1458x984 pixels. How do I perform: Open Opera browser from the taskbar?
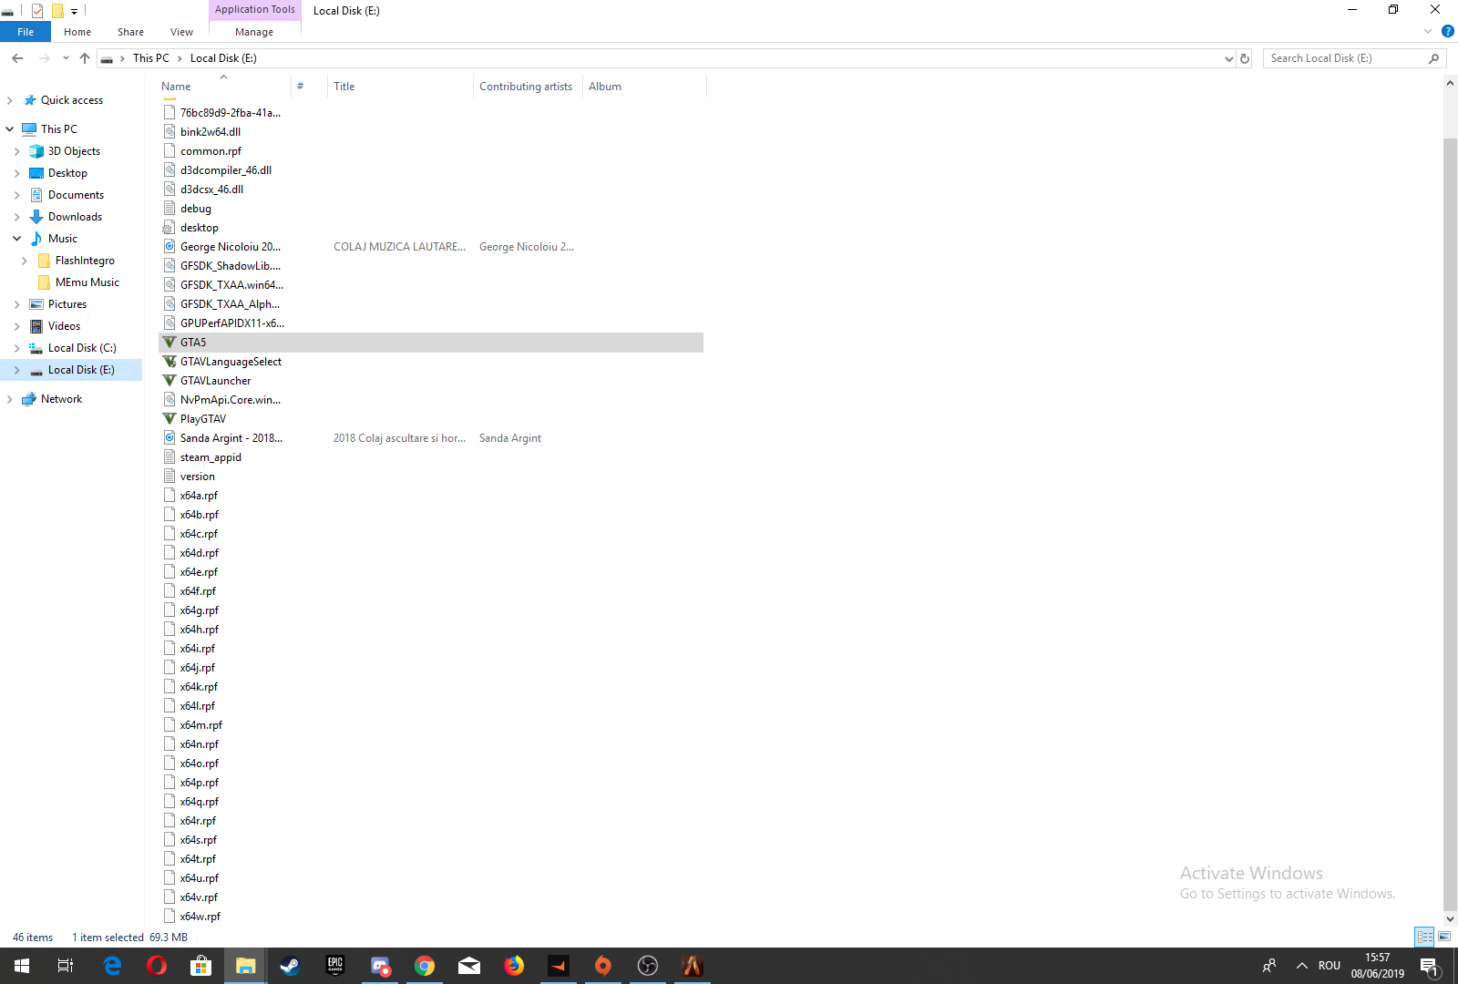click(x=157, y=966)
